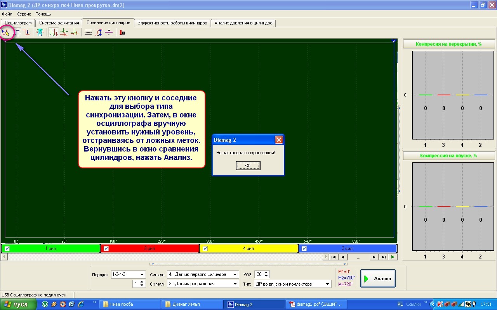Toggle the 2 цил. checkbox

[x=304, y=249]
